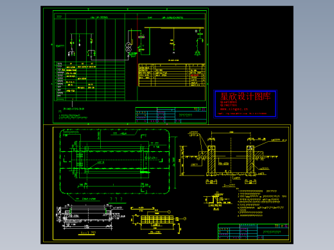Click the lower sheet title block text

(x=272, y=232)
